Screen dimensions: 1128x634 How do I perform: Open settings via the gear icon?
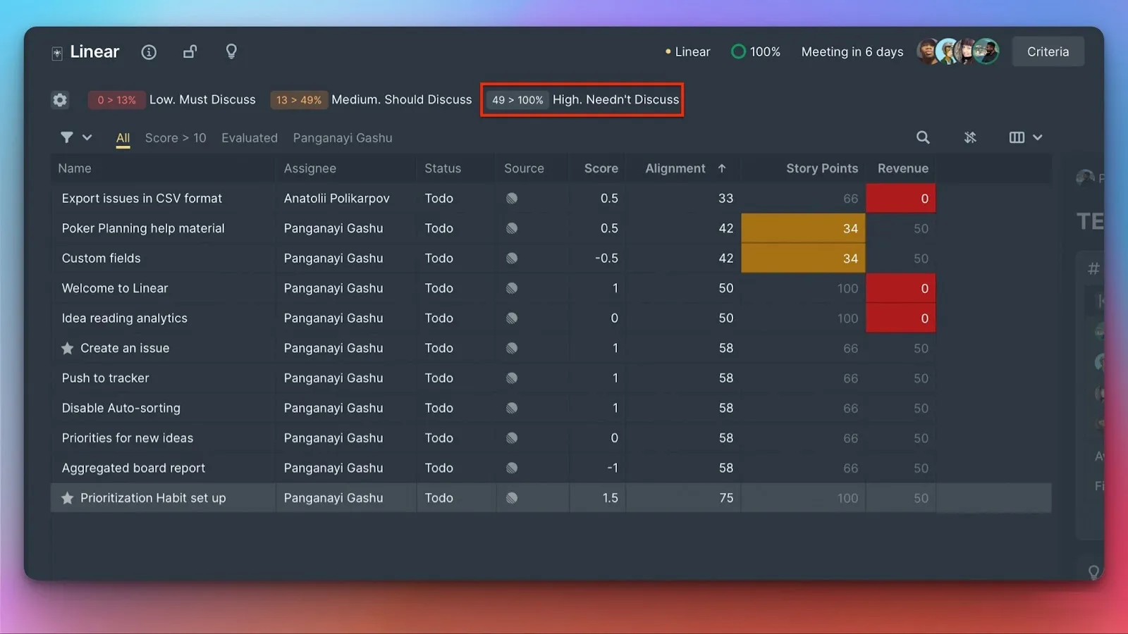click(60, 100)
